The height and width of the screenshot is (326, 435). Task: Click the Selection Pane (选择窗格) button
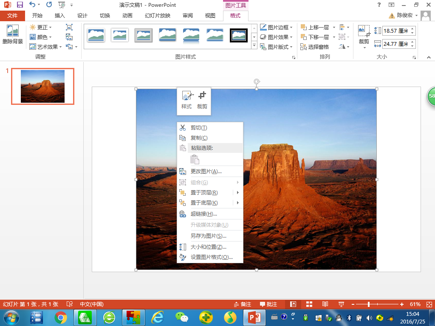point(315,47)
